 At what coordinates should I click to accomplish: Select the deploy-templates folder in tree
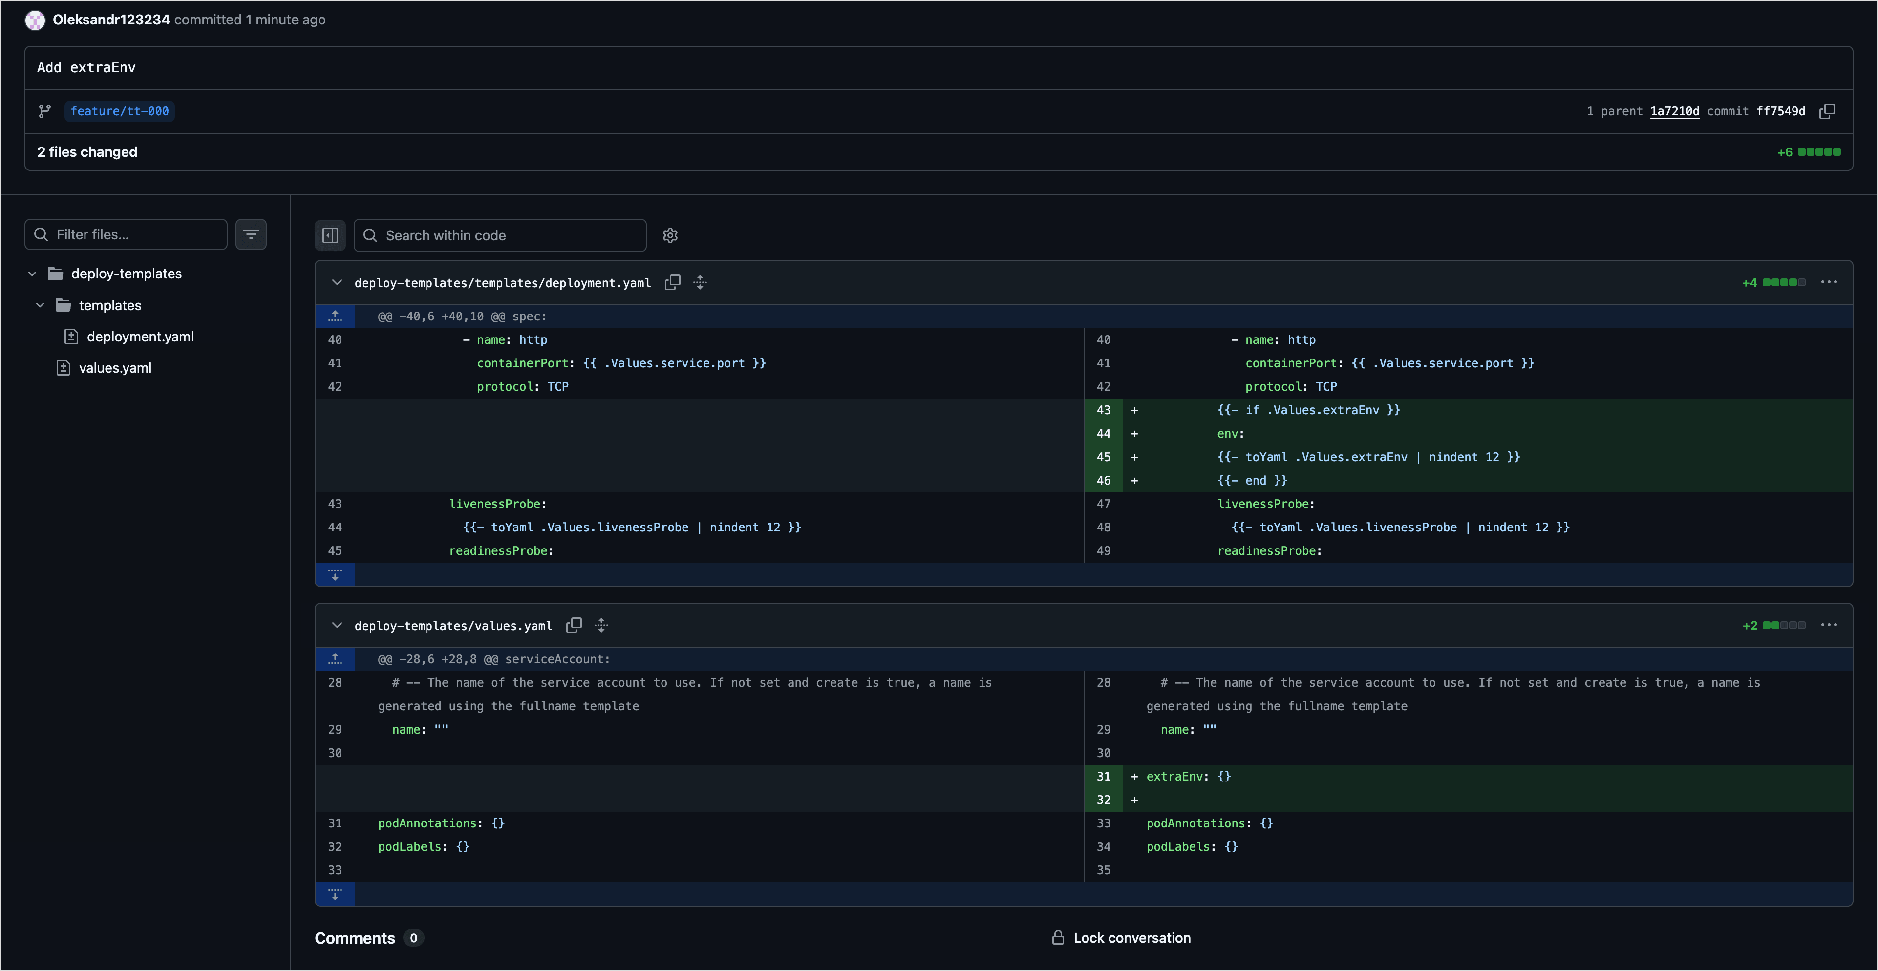tap(126, 274)
